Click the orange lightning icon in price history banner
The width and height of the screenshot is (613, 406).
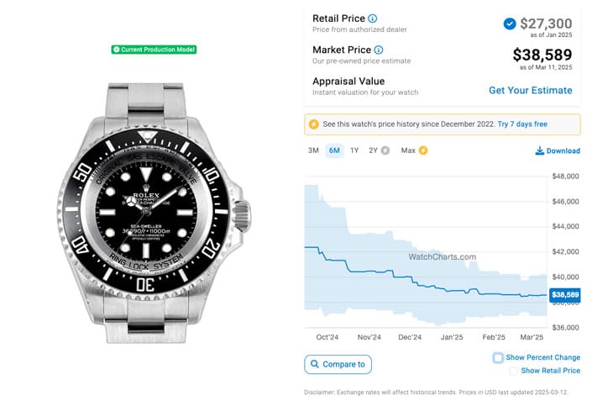[313, 124]
